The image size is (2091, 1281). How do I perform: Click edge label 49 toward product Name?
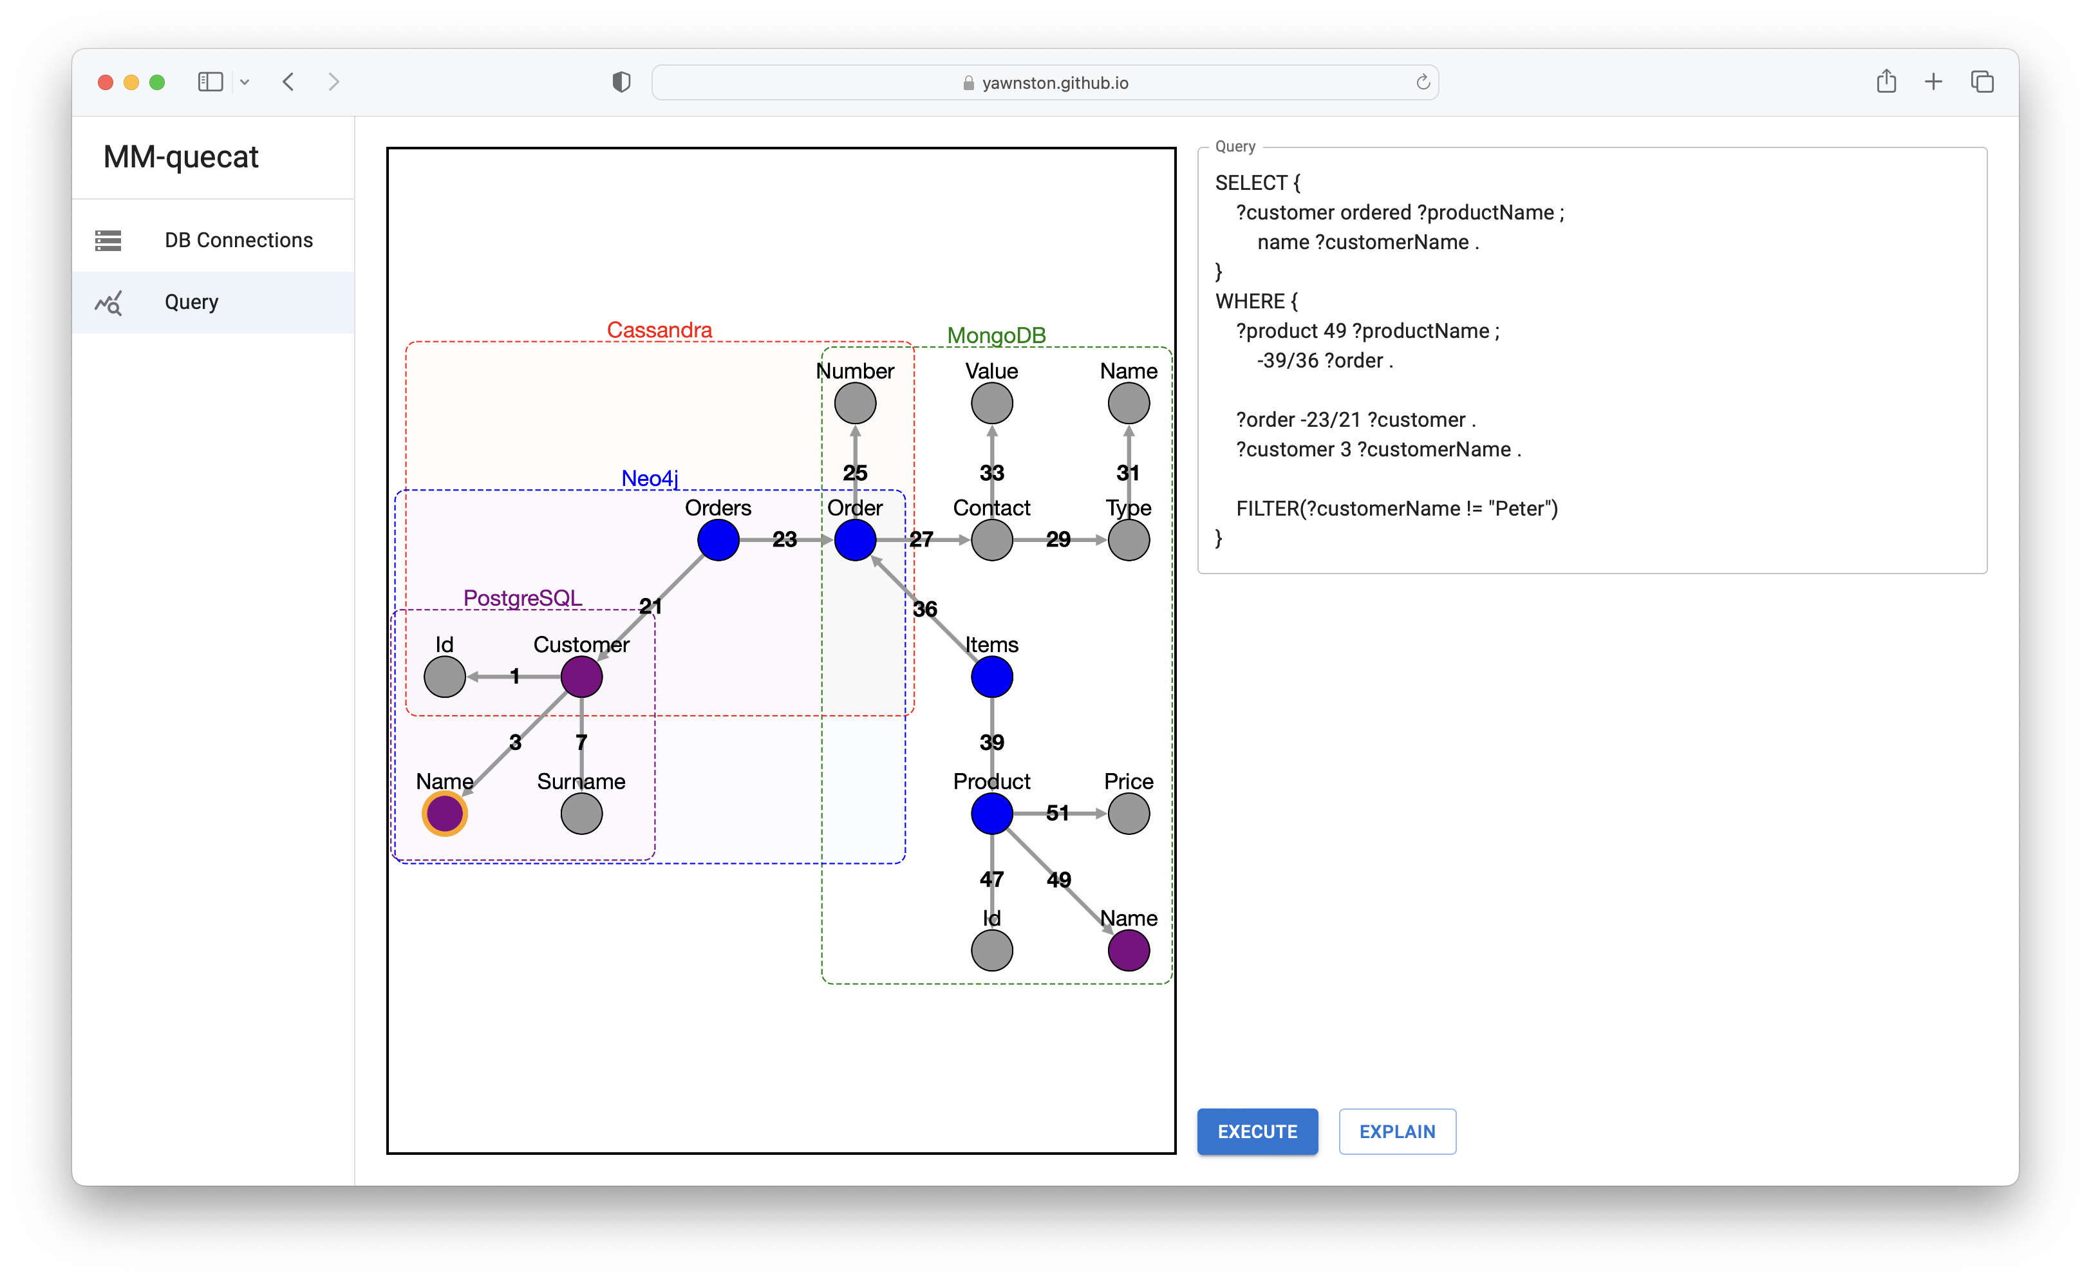1058,880
